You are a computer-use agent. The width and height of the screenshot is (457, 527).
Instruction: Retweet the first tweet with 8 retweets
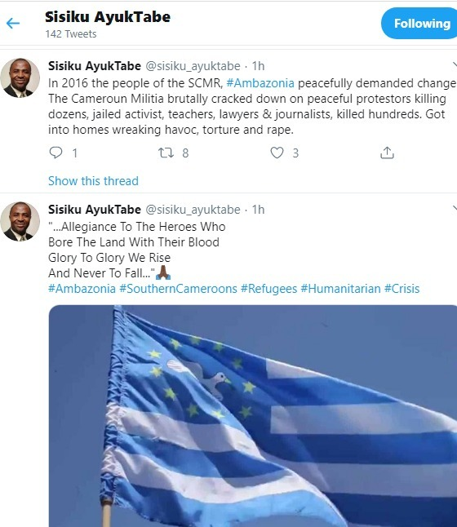point(166,153)
